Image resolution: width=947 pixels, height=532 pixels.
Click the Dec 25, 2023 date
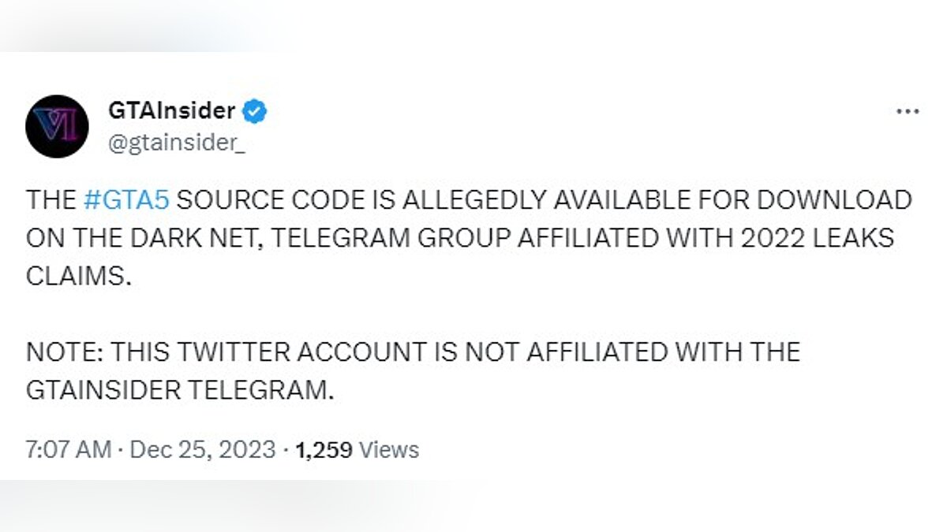click(x=203, y=450)
